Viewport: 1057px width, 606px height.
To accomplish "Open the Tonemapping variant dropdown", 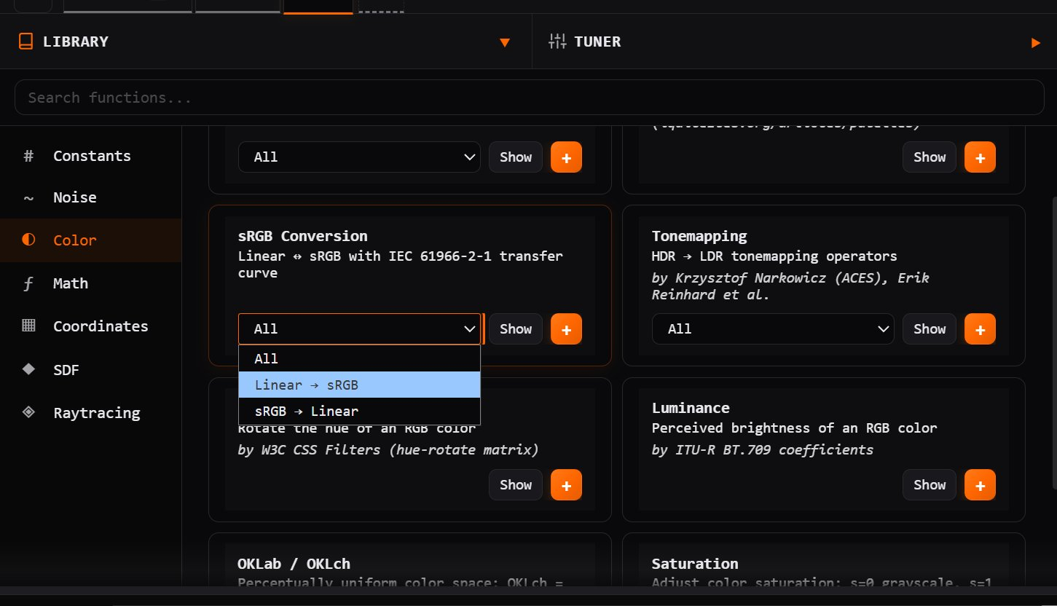I will pos(772,329).
